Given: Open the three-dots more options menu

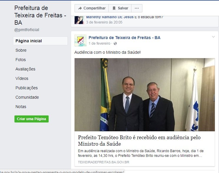Looking at the screenshot, I should (x=137, y=8).
